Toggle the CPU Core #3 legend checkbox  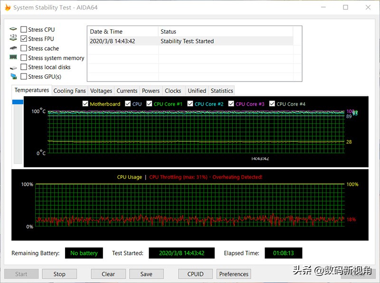click(231, 104)
